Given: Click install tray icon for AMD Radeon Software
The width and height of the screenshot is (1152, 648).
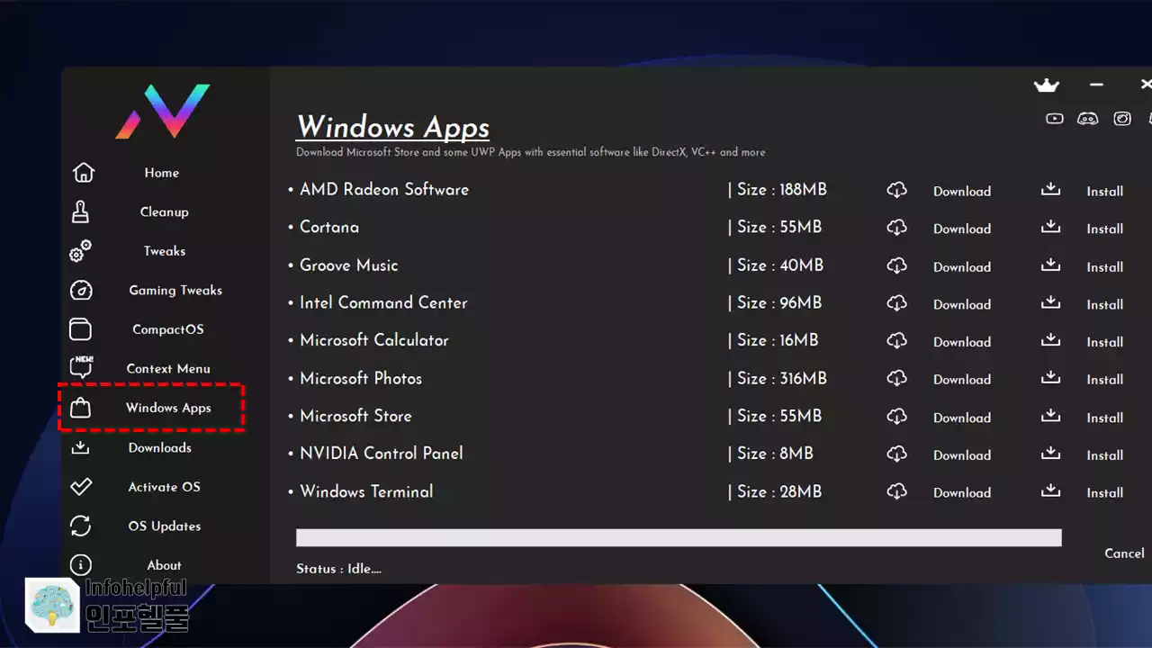Looking at the screenshot, I should (x=1050, y=189).
